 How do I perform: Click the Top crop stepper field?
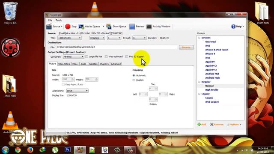153,89
